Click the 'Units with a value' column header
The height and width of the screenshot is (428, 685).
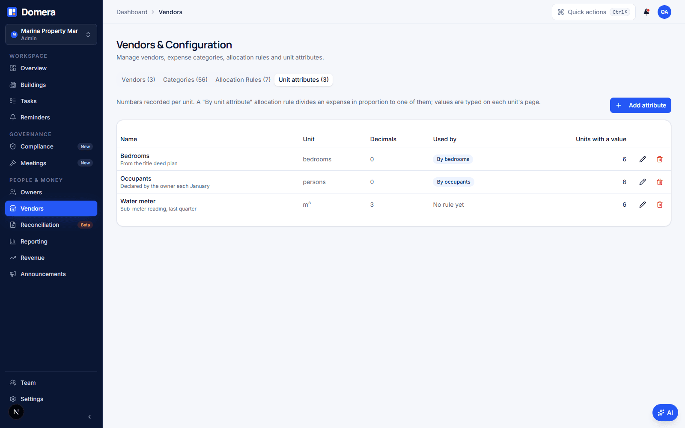pos(601,139)
